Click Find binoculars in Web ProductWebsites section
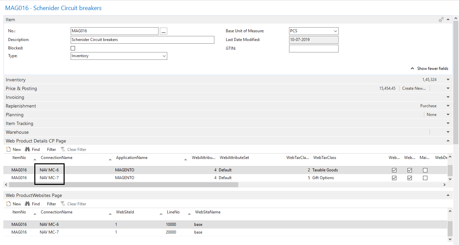This screenshot has width=459, height=245. (28, 204)
